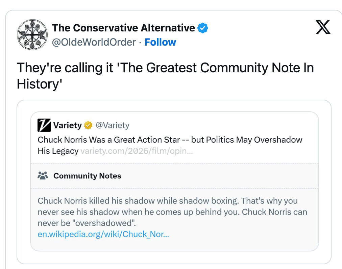
Task: Click Variety's gold verified badge
Action: (x=88, y=125)
